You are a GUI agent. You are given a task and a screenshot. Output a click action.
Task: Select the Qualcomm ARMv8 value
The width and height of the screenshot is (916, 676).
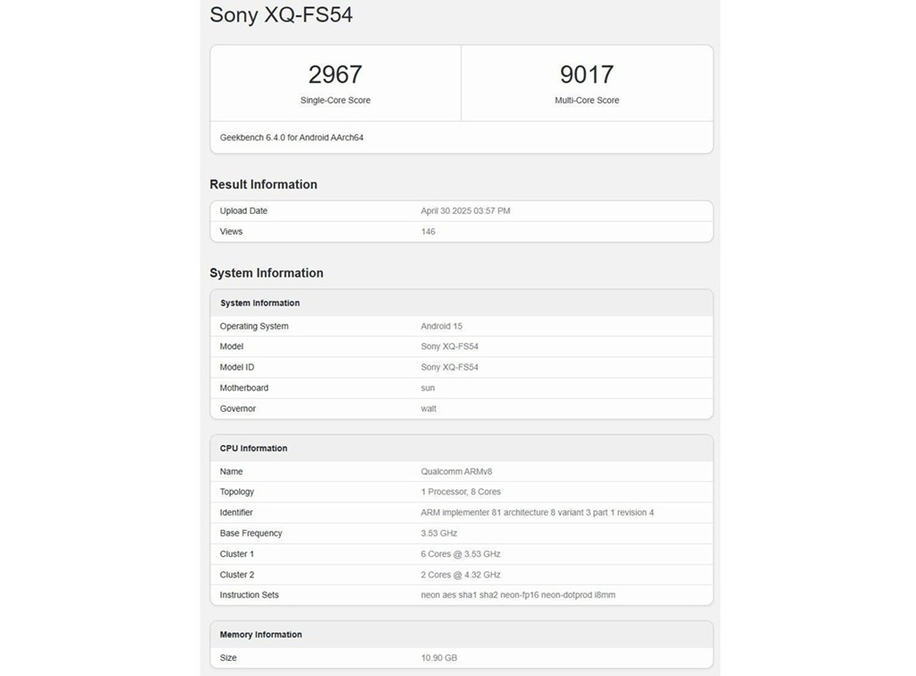[456, 471]
